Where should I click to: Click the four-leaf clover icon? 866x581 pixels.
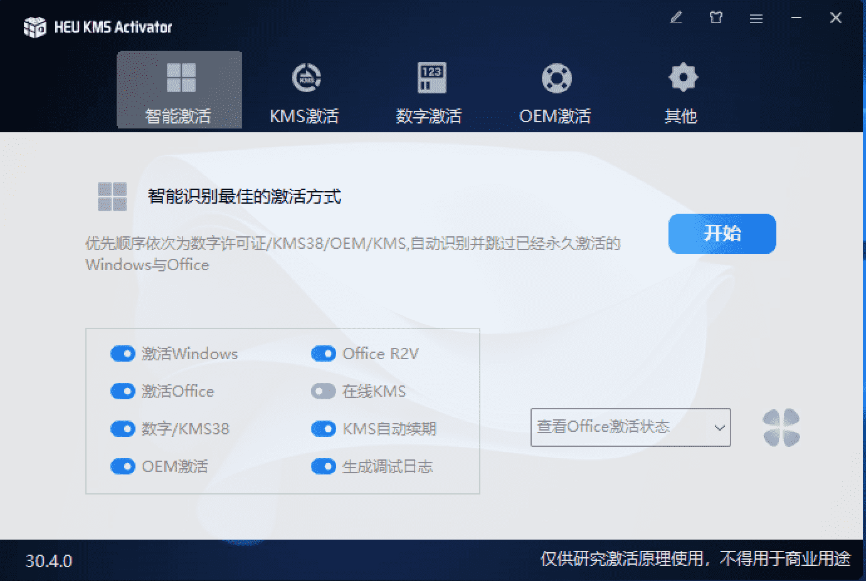781,428
